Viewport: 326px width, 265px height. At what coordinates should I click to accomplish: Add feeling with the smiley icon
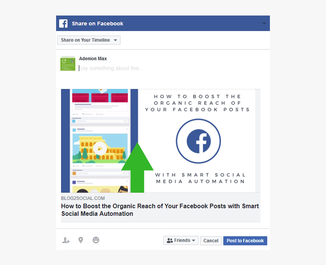point(96,240)
